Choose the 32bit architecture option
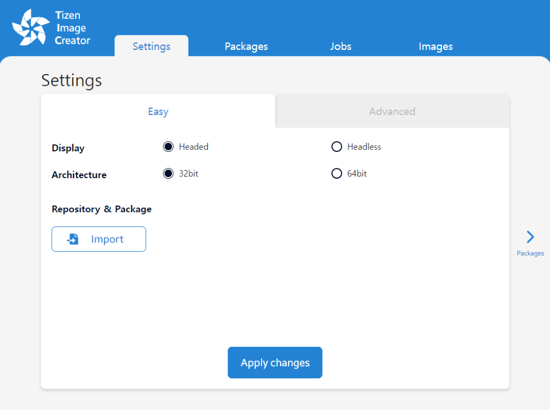The image size is (550, 410). coord(168,173)
